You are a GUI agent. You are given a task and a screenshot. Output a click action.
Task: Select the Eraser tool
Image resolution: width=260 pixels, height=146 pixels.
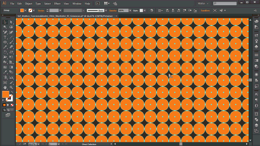pyautogui.click(x=11, y=47)
